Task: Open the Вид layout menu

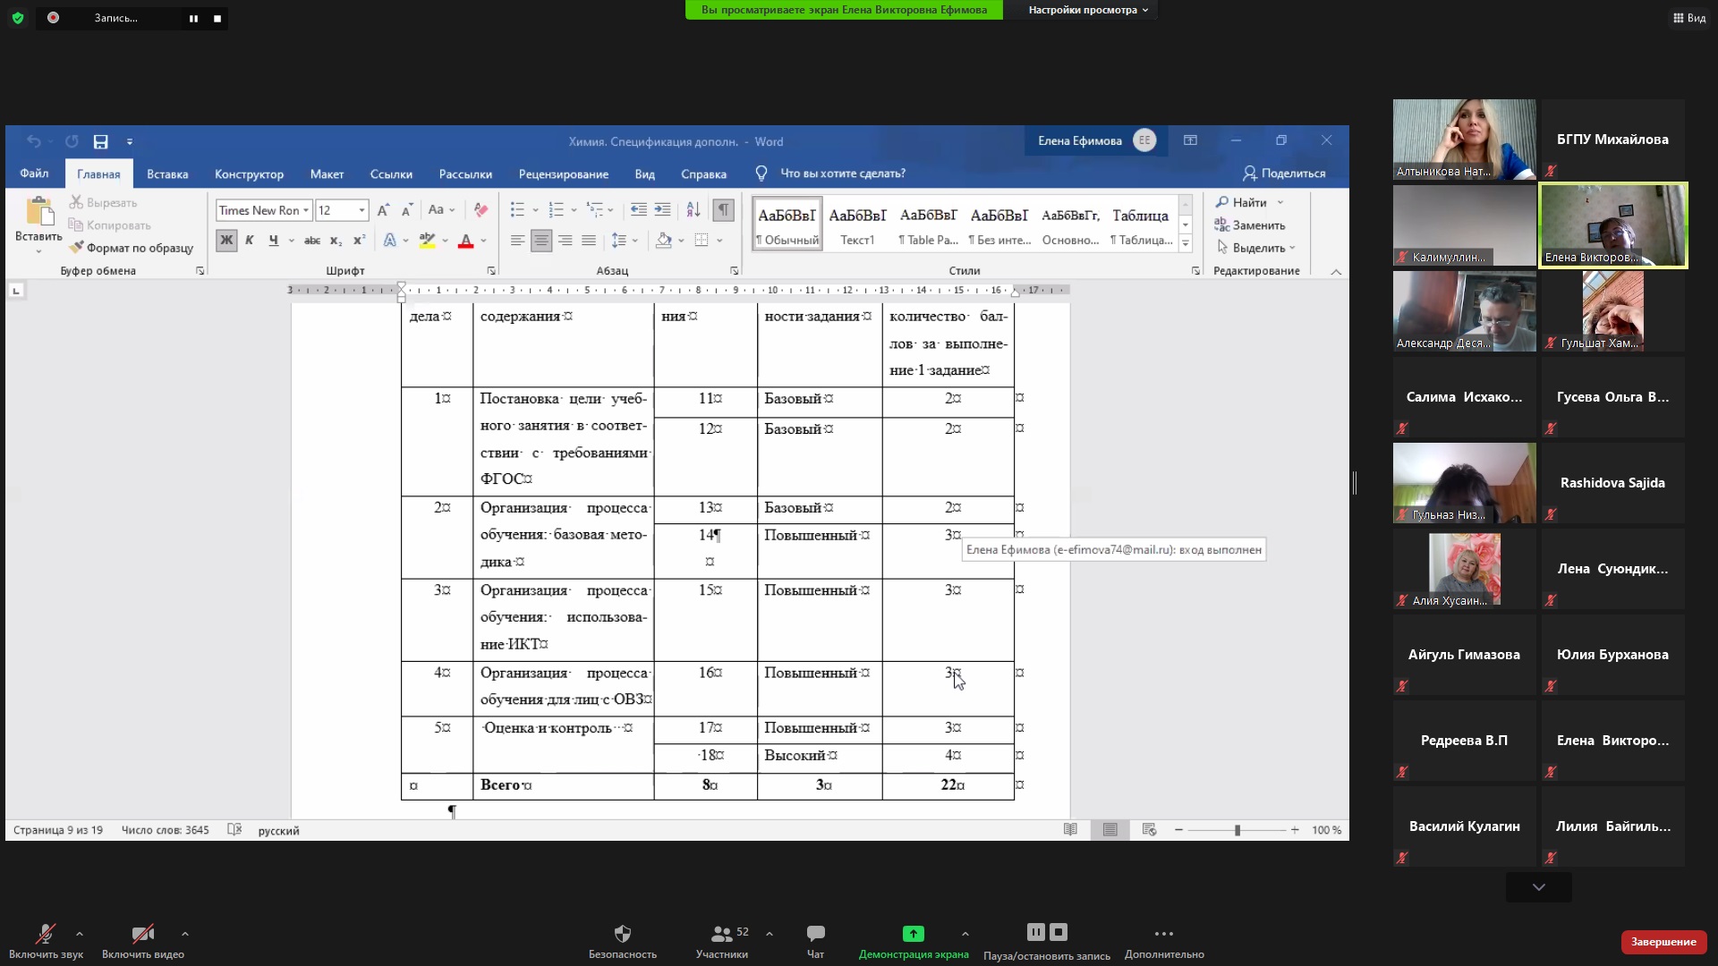Action: click(x=1688, y=18)
